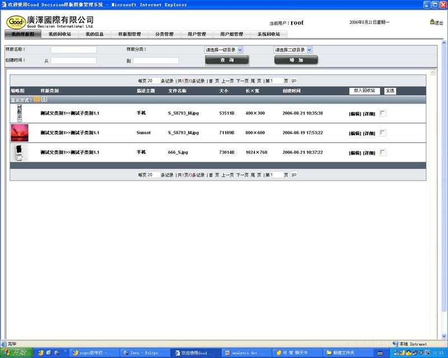448x358 pixels.
Task: Switch to the 分类管理 tab
Action: 164,34
